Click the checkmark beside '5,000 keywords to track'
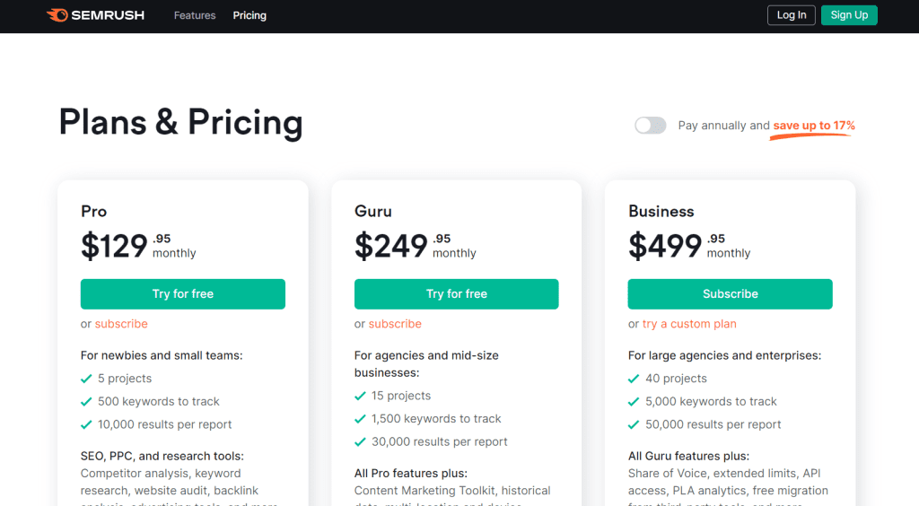This screenshot has height=506, width=919. [634, 402]
